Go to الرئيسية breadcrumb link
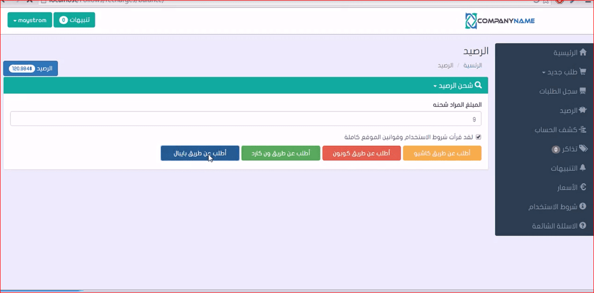Image resolution: width=594 pixels, height=293 pixels. tap(473, 65)
